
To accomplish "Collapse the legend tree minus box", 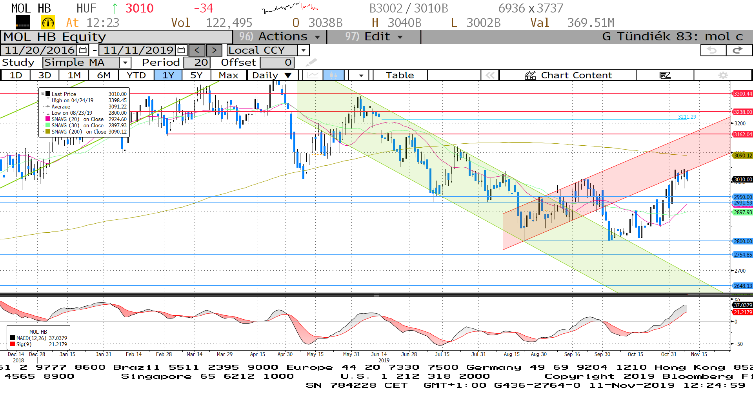I will 43,94.
